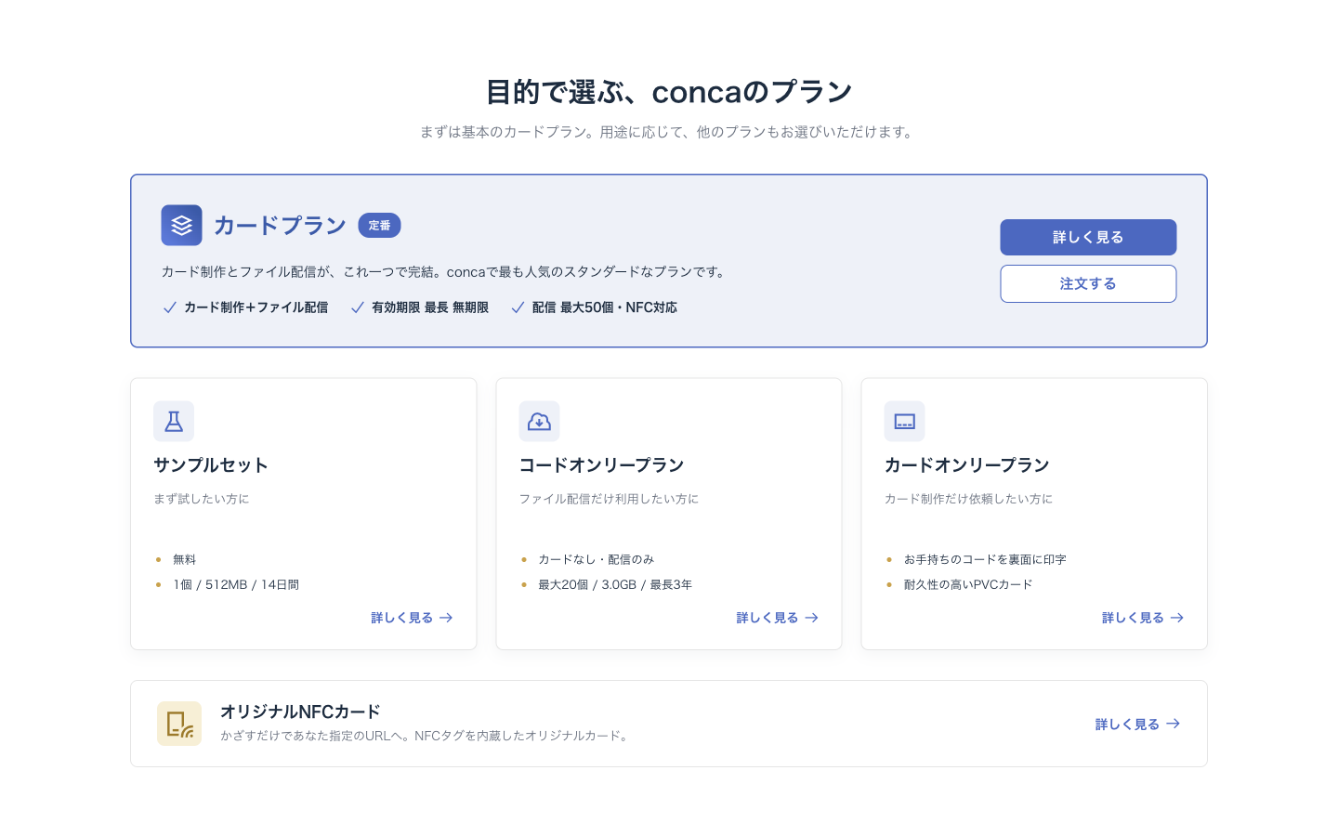Click the checkmark next to カード制作+ファイル配信
The height and width of the screenshot is (836, 1338).
coord(170,307)
